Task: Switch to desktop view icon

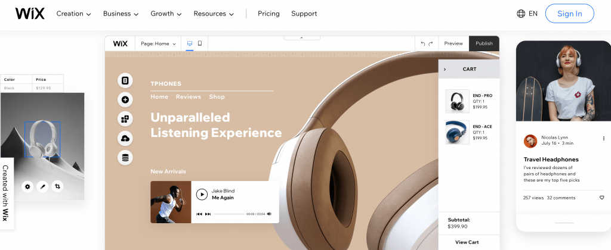Action: 190,43
